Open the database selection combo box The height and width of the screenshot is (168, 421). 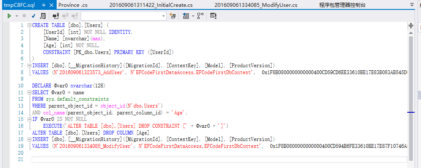pyautogui.click(x=124, y=16)
